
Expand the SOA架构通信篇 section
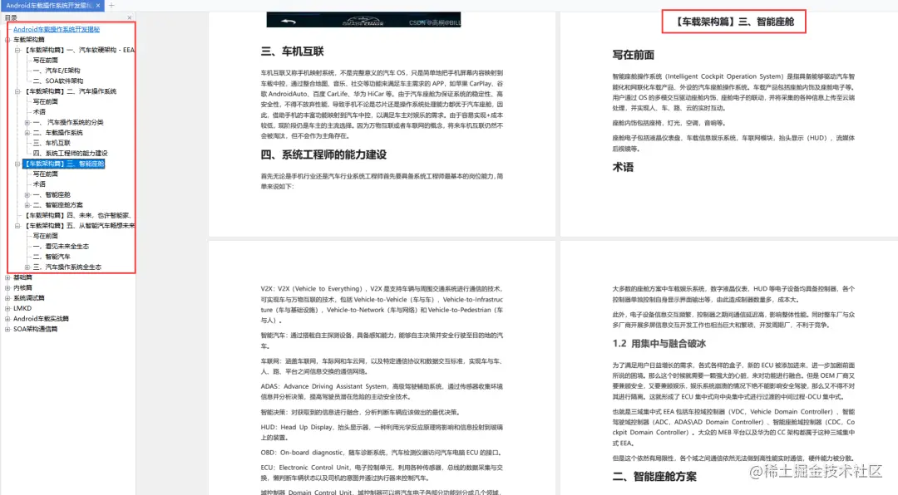(8, 329)
